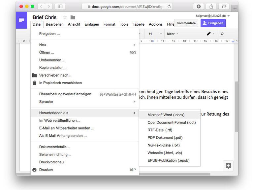
Task: Select Im Web veröffentlichen...
Action: (x=85, y=120)
